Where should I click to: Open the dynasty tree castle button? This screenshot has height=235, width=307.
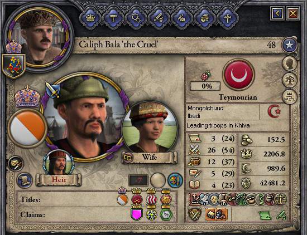point(289,97)
